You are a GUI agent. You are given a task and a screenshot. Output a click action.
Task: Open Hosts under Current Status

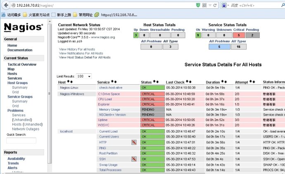(12, 74)
